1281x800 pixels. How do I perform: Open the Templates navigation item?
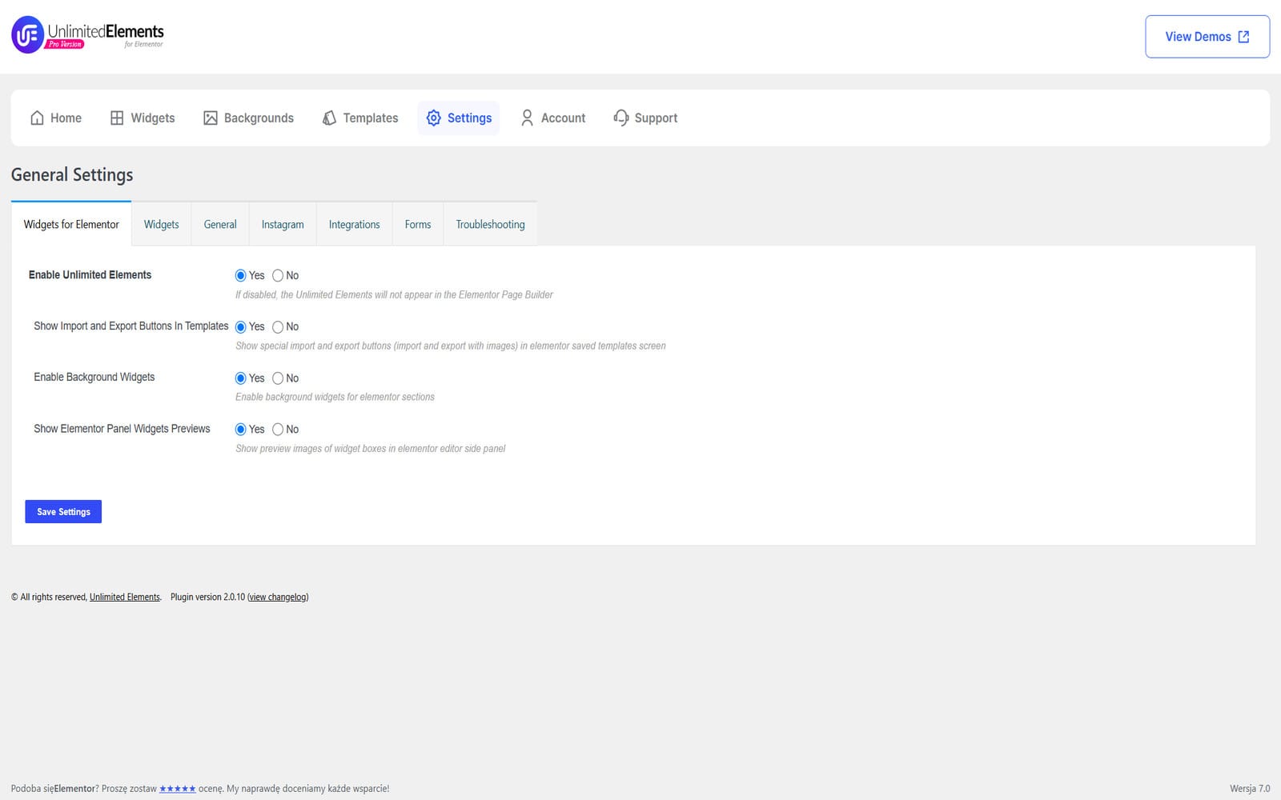[360, 118]
